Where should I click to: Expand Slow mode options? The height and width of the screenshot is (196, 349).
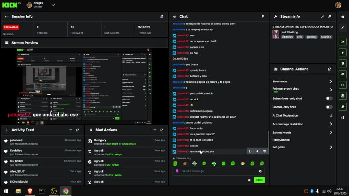[331, 81]
